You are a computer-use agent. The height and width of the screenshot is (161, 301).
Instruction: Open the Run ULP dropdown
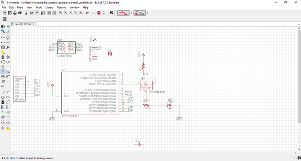click(54, 13)
